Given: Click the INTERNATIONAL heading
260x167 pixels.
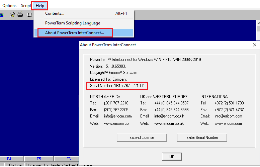Looking at the screenshot, I should click(x=215, y=96).
